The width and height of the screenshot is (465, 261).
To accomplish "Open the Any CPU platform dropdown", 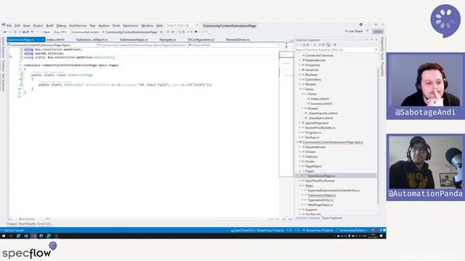I will coord(60,32).
